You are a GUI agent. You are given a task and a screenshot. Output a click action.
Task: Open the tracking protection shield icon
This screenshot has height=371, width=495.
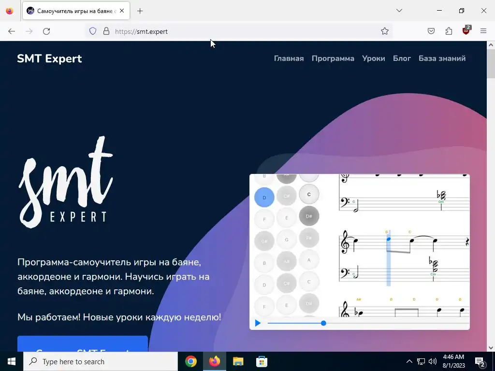[x=93, y=31]
